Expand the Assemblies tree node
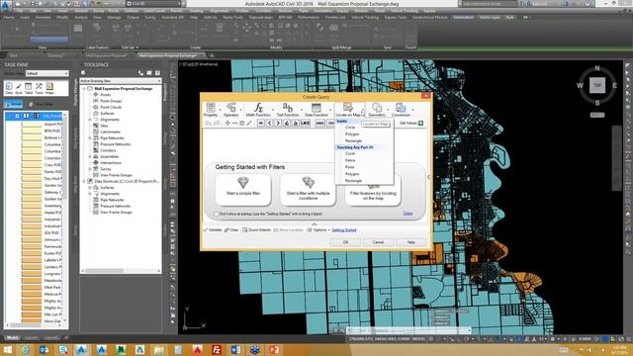The width and height of the screenshot is (633, 356). pyautogui.click(x=90, y=156)
